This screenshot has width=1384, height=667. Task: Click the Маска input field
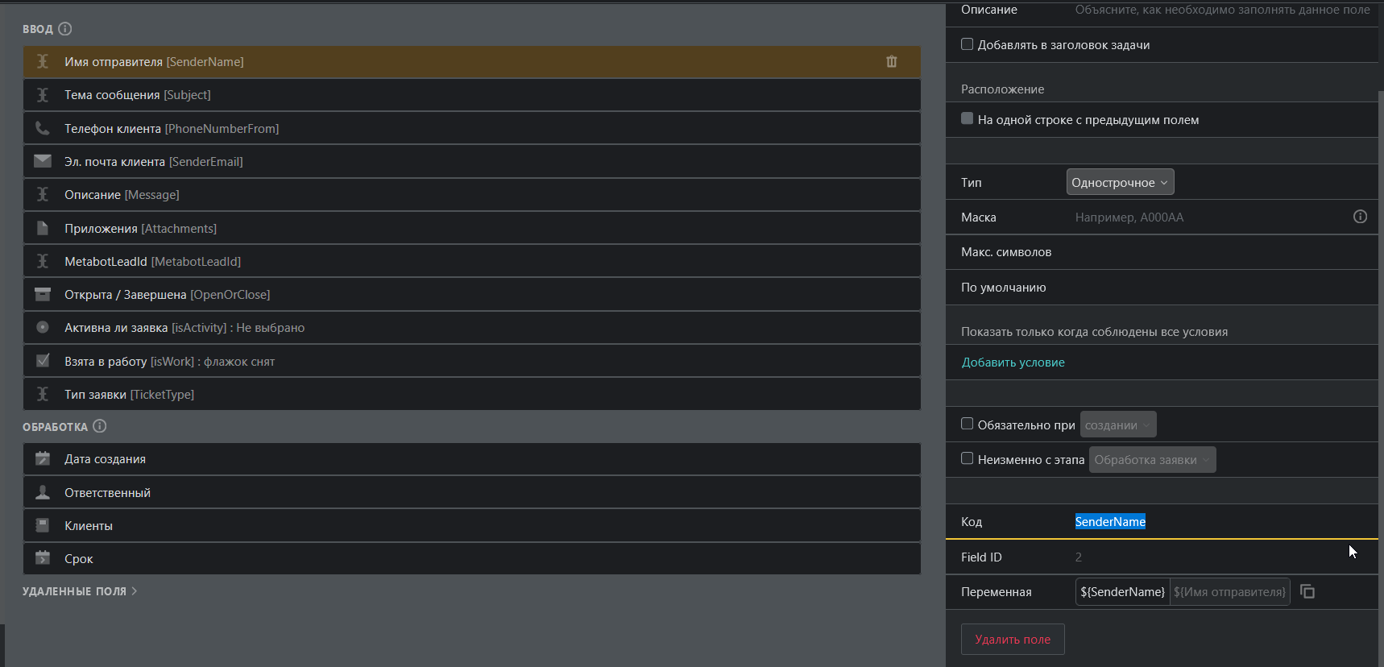tap(1208, 217)
